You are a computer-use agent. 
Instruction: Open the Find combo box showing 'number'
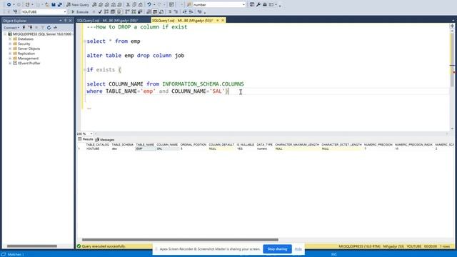click(219, 5)
